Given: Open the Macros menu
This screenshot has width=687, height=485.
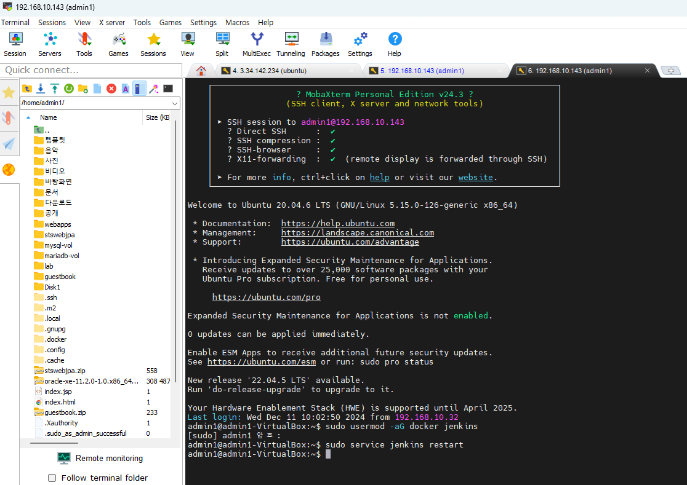Looking at the screenshot, I should click(x=237, y=22).
